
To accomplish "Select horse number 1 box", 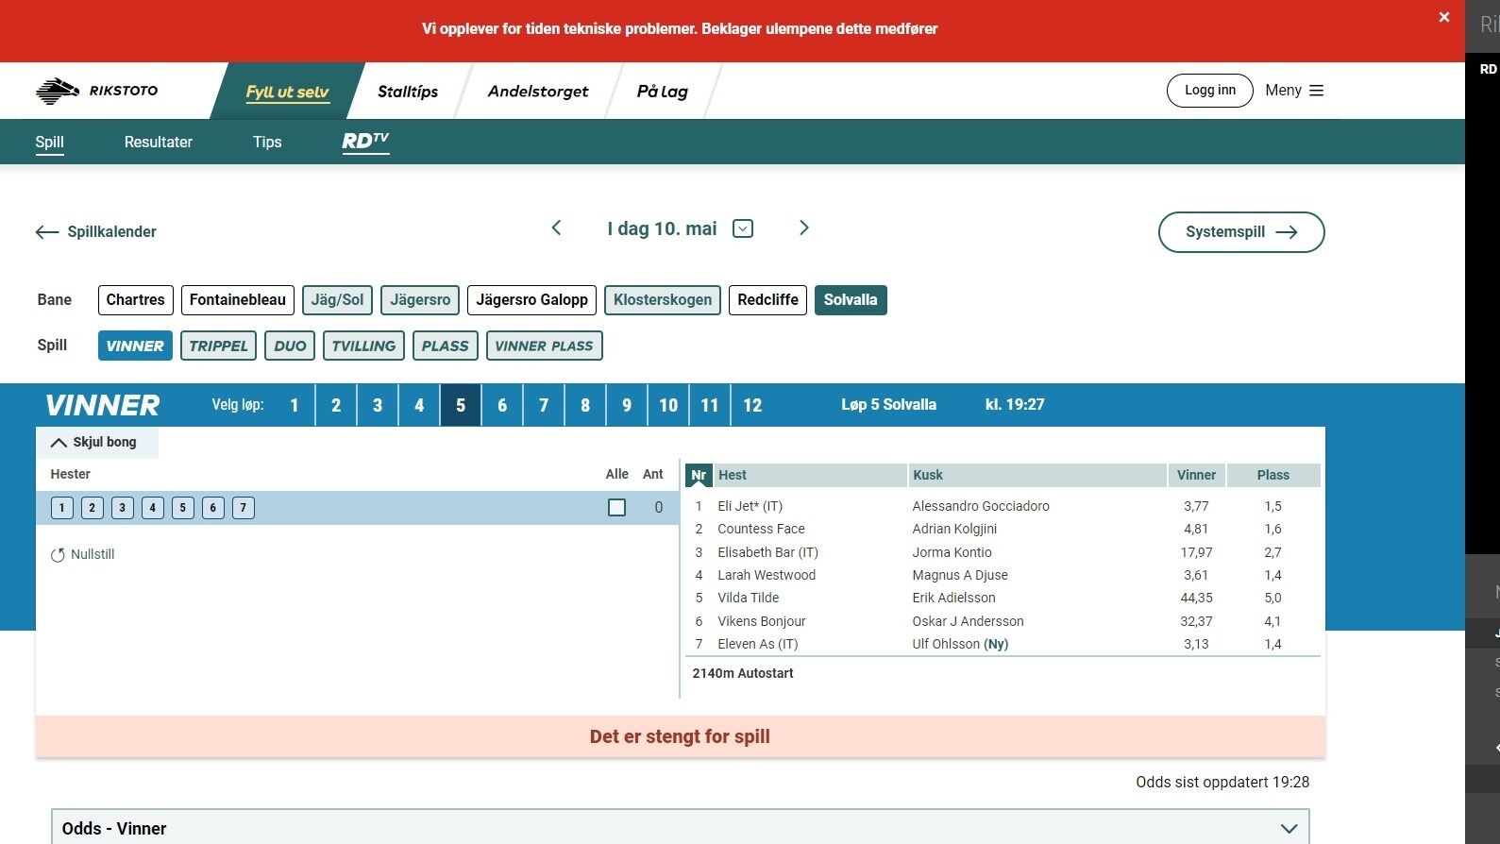I will 61,508.
